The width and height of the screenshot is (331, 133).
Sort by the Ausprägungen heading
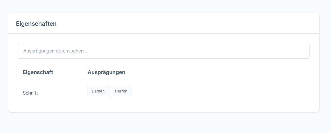[106, 72]
